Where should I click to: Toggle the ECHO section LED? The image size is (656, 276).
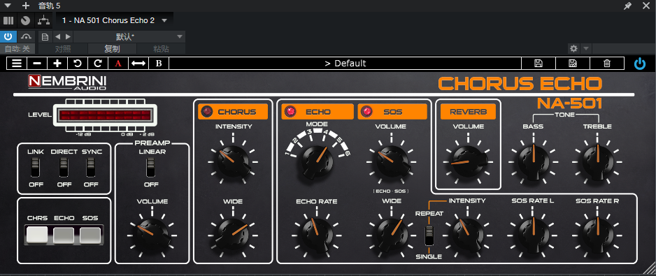click(x=290, y=112)
